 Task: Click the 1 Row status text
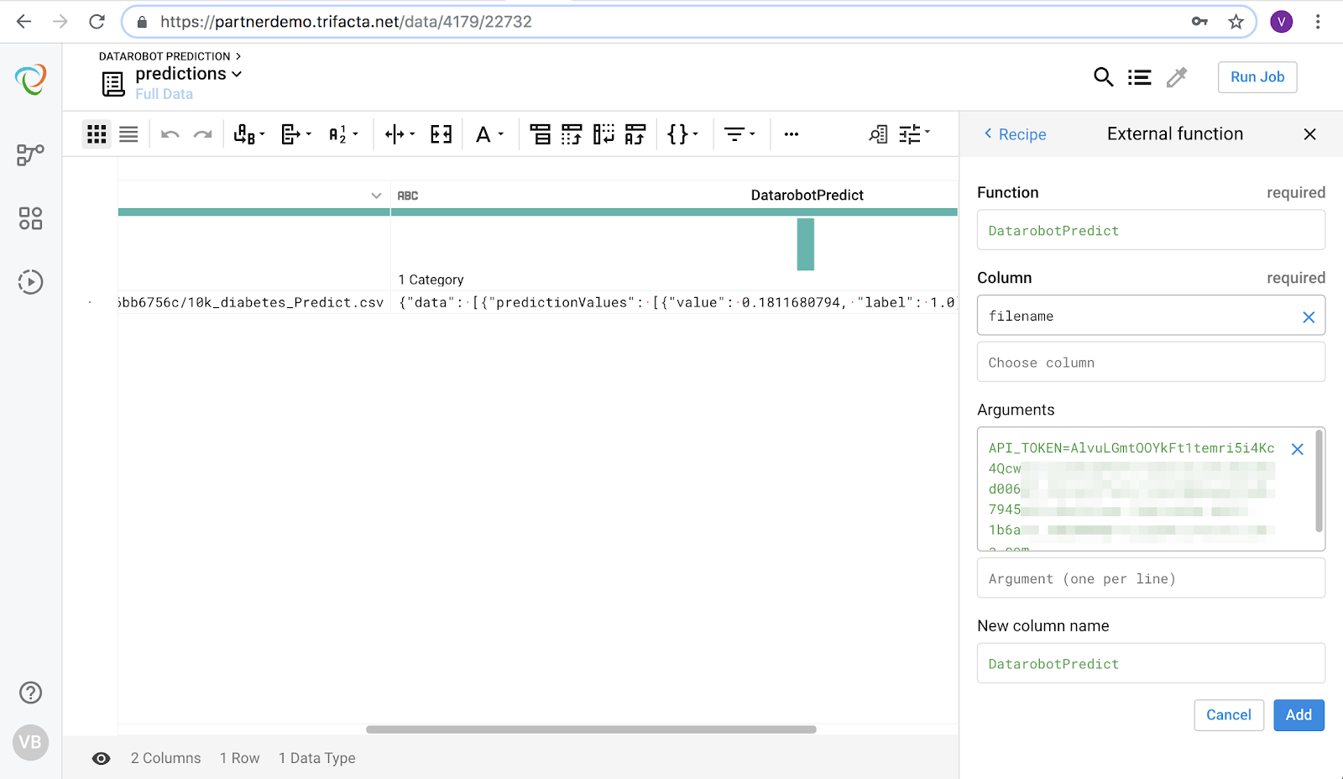(x=239, y=758)
